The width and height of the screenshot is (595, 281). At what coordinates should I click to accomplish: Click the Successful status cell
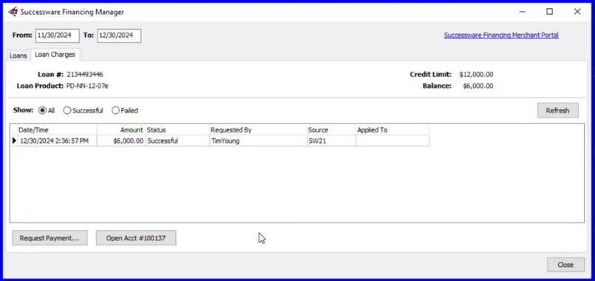(x=177, y=141)
